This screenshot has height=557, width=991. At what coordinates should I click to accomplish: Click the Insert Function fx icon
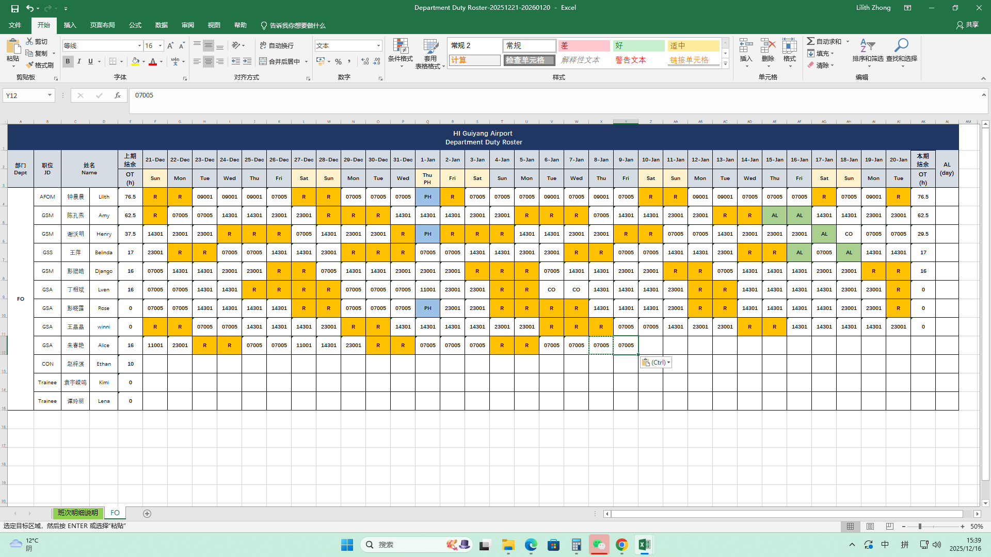[x=118, y=95]
